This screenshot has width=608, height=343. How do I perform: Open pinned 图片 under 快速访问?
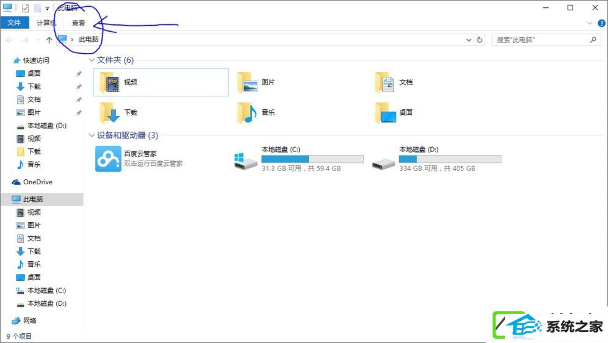coord(34,112)
